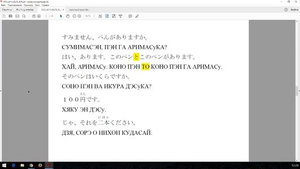Switch to the basic kanji book tab
This screenshot has width=300, height=169.
pos(79,9)
